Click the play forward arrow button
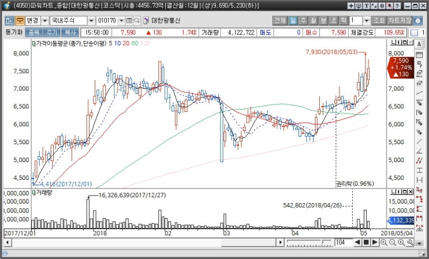The width and height of the screenshot is (429, 259). click(375, 242)
